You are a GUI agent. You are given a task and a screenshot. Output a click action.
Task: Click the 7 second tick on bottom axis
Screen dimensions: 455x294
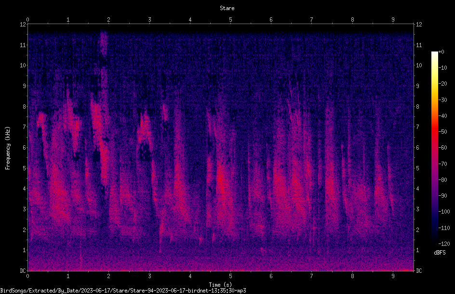[x=312, y=276]
